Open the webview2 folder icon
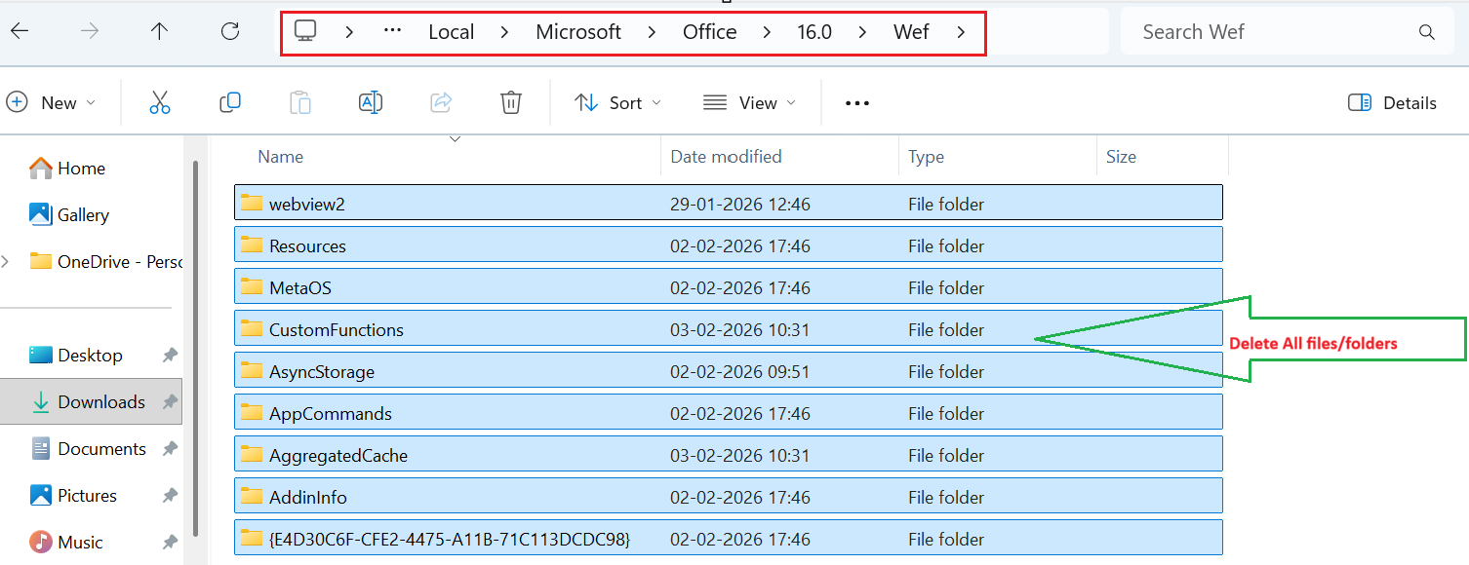This screenshot has width=1469, height=565. tap(253, 203)
